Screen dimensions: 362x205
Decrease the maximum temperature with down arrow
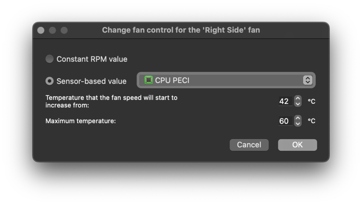298,124
